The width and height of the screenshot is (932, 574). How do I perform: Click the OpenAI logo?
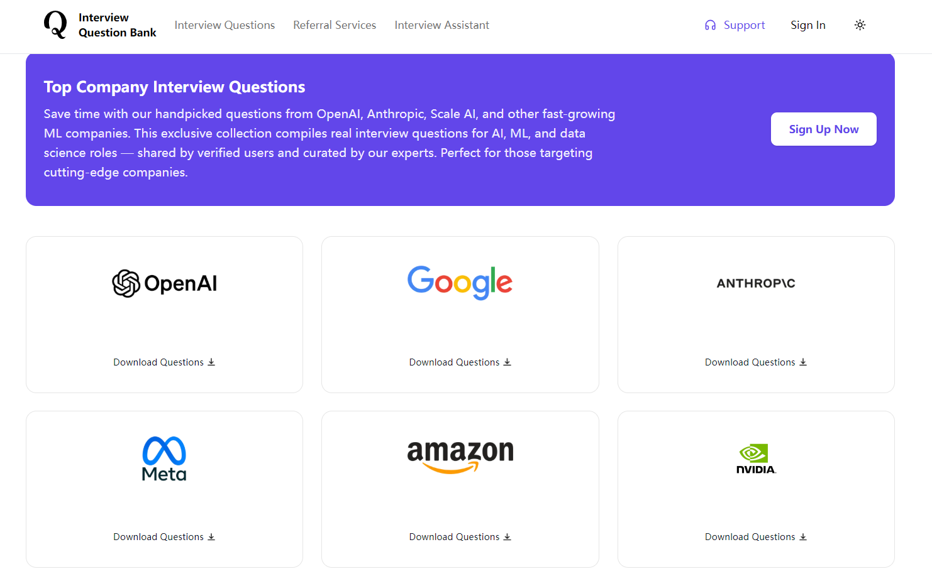tap(164, 283)
